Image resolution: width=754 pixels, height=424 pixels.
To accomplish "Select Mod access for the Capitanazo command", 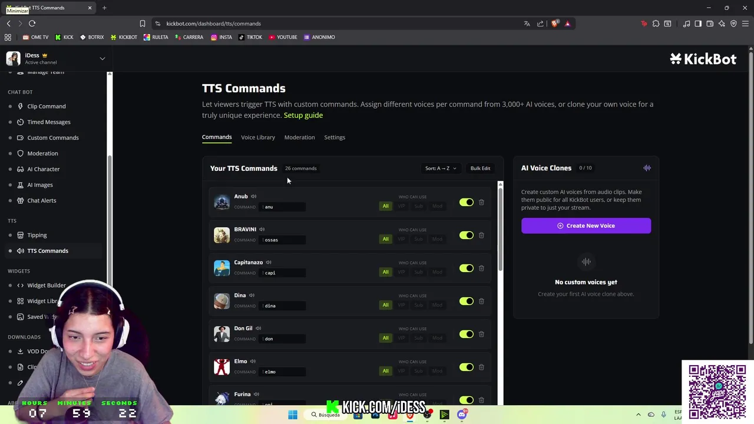I will pyautogui.click(x=437, y=272).
